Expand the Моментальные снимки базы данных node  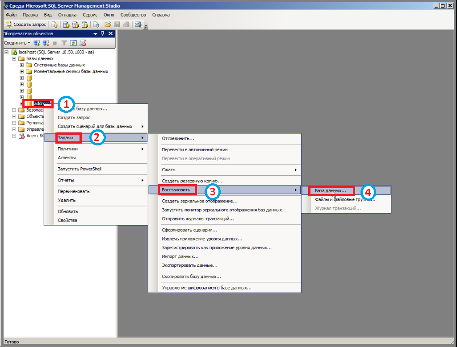click(21, 71)
